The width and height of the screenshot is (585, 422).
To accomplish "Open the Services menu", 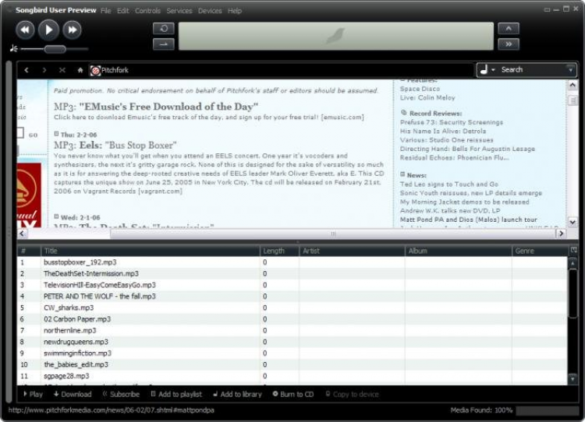I will pos(179,11).
